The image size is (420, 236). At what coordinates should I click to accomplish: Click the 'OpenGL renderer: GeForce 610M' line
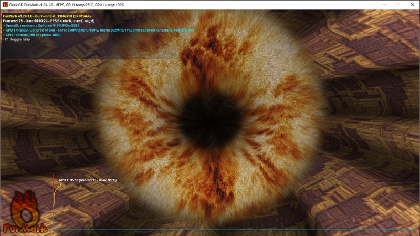pyautogui.click(x=41, y=25)
